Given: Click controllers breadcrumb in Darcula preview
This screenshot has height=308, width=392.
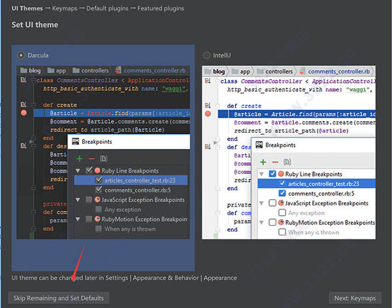Looking at the screenshot, I should [x=91, y=71].
